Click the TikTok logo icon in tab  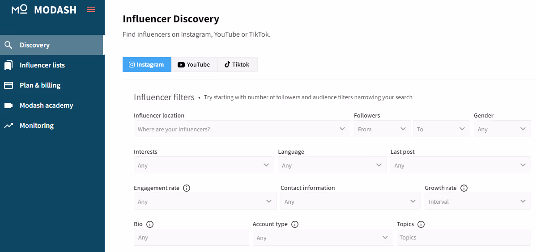click(227, 64)
